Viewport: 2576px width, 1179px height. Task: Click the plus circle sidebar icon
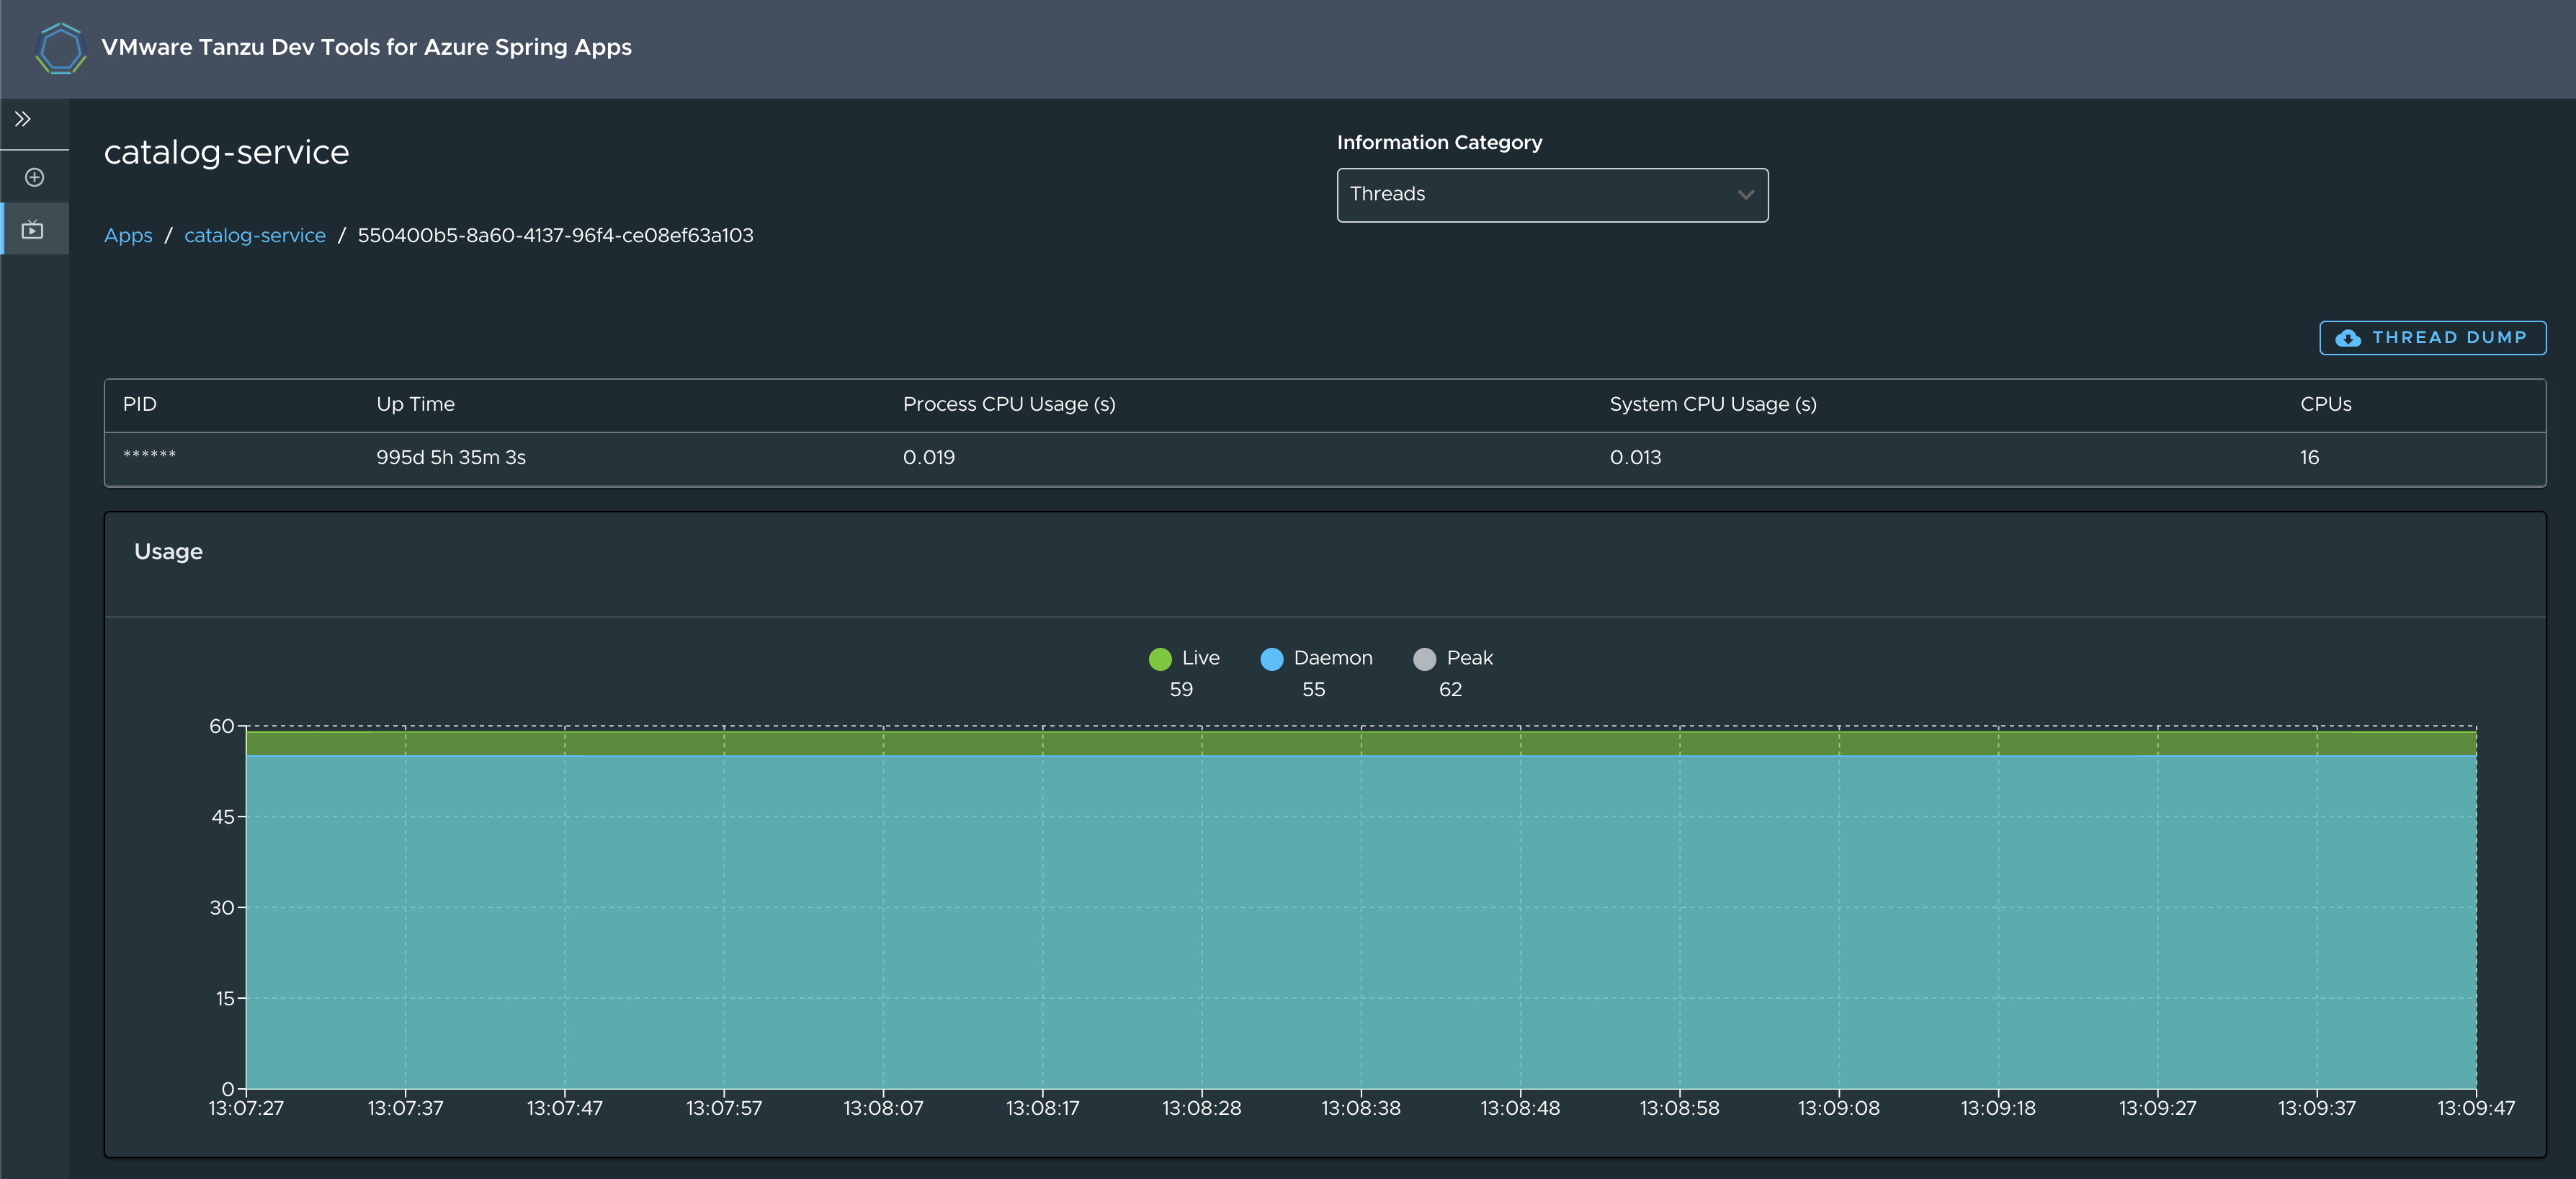[x=34, y=177]
